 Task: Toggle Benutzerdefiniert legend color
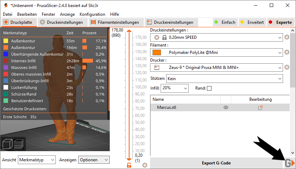[x=6, y=101]
